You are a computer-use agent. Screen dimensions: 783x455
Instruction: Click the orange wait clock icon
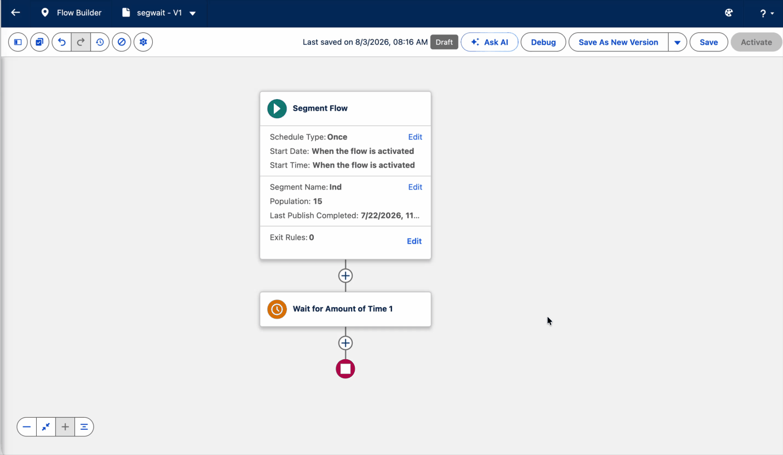[277, 309]
